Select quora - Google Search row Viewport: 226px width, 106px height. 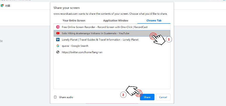112,46
